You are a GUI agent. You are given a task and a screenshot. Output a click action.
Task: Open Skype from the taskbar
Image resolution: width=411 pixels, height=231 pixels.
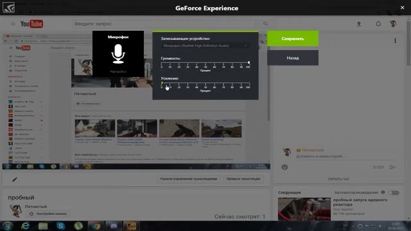pos(60,226)
